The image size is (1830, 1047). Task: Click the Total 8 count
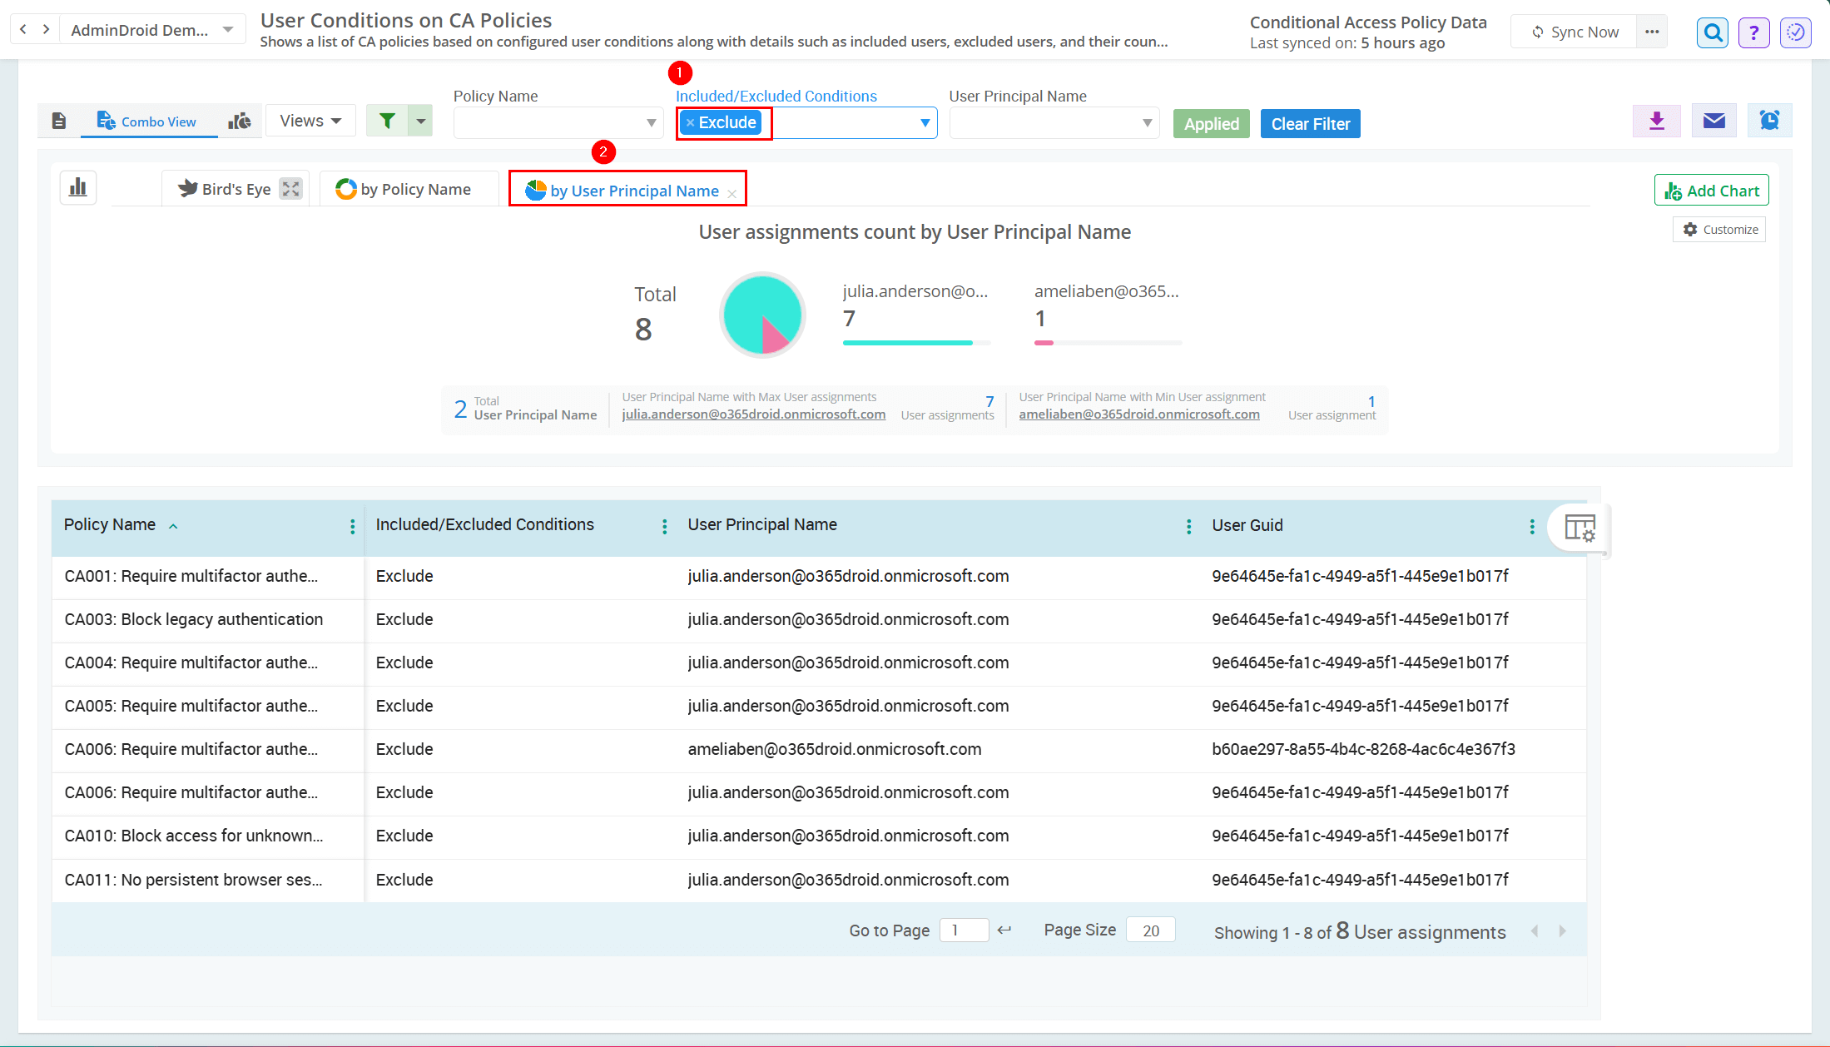pyautogui.click(x=643, y=330)
